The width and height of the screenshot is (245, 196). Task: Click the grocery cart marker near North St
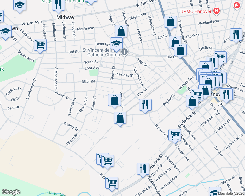(x=220, y=57)
